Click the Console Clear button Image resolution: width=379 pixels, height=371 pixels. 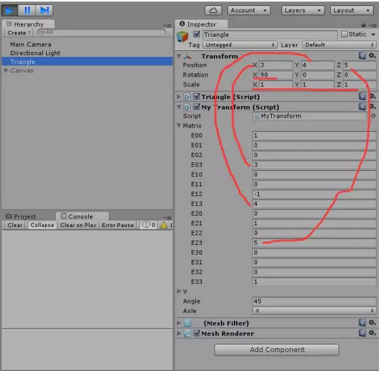[15, 225]
